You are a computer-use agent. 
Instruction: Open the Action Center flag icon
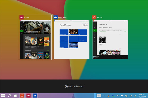122,96
